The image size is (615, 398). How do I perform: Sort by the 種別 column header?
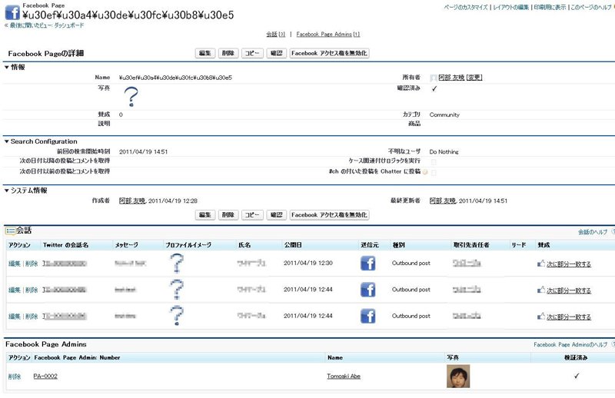point(398,245)
